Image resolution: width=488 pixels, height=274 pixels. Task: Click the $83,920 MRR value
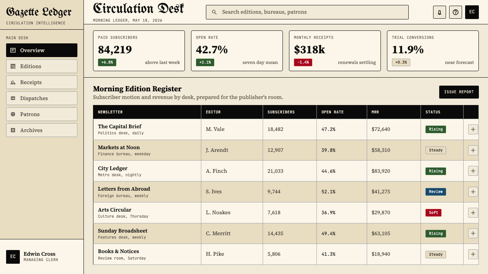381,171
